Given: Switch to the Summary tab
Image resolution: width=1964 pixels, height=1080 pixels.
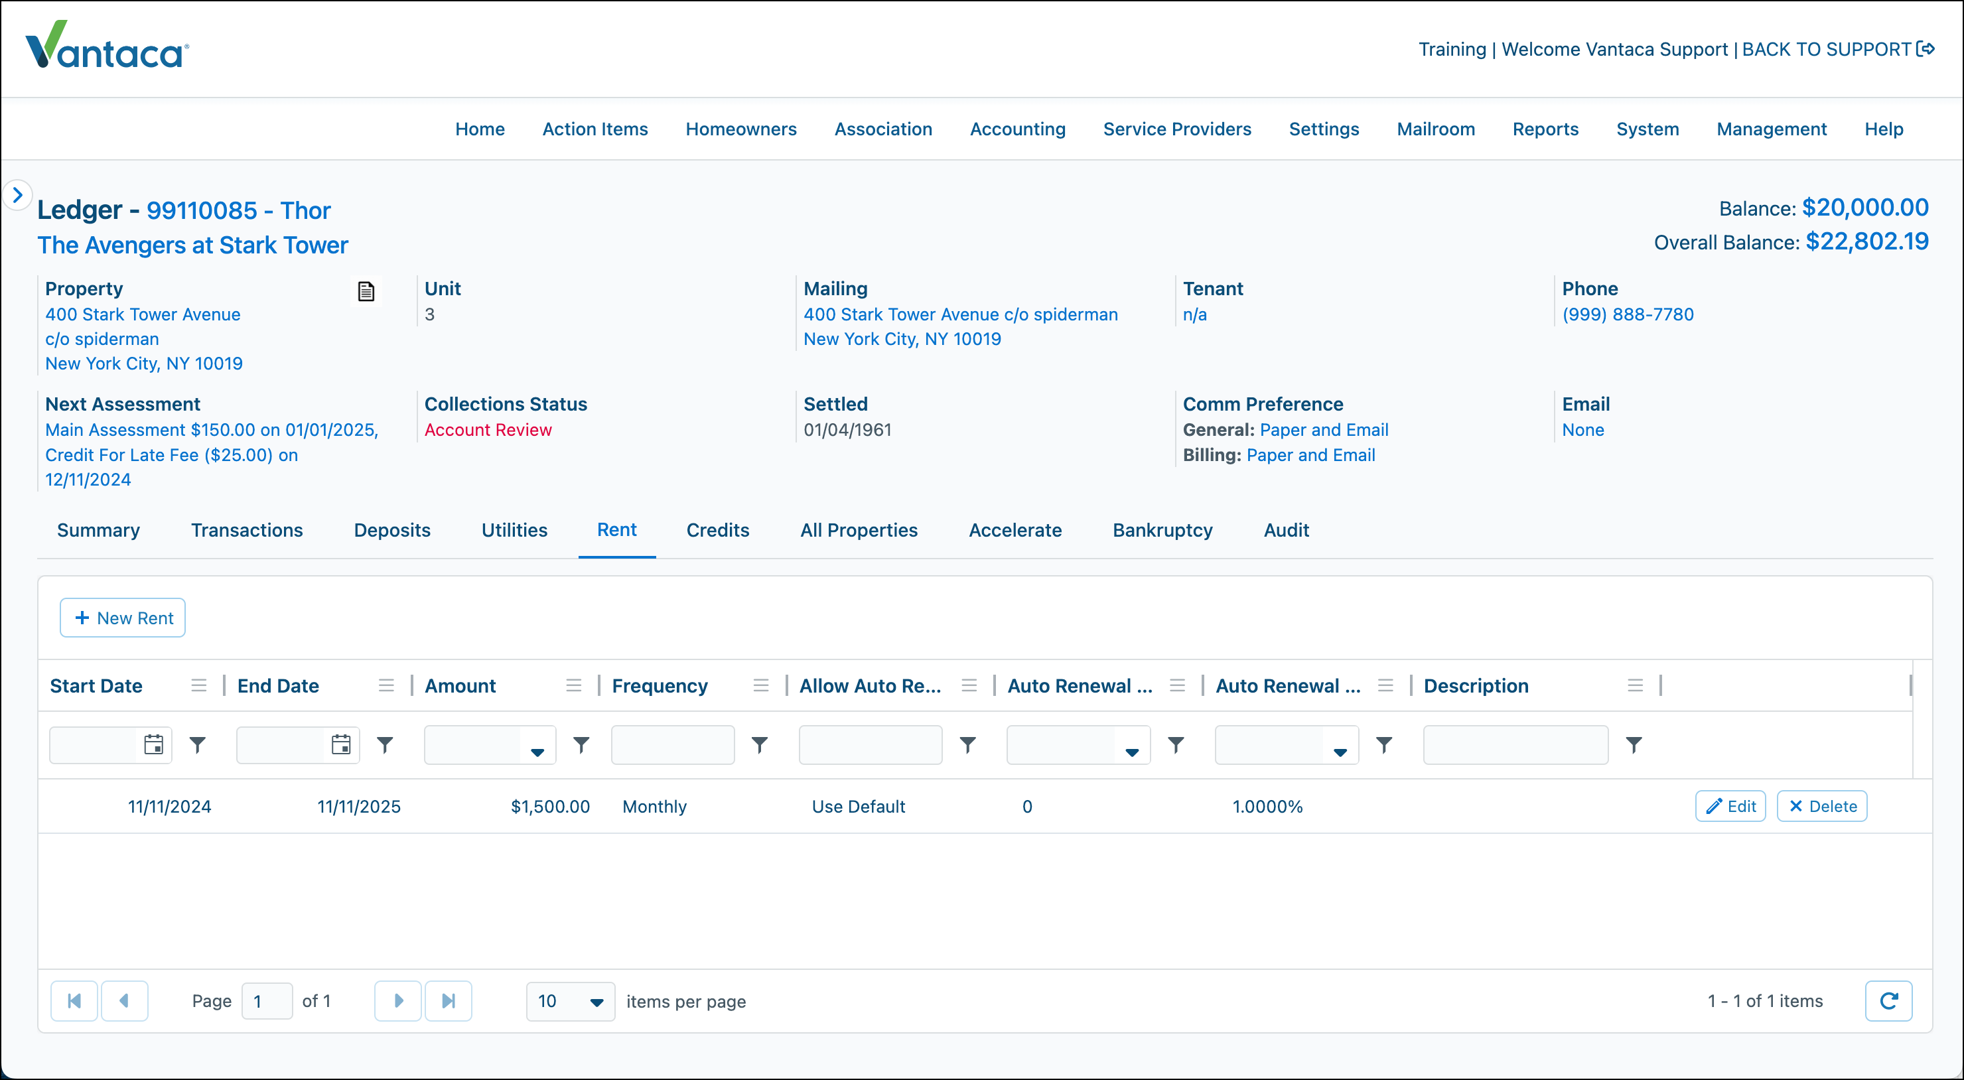Looking at the screenshot, I should 98,529.
